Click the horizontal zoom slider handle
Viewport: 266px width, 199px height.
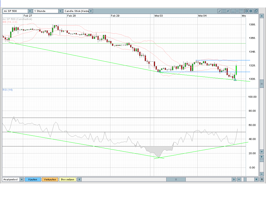point(245,179)
